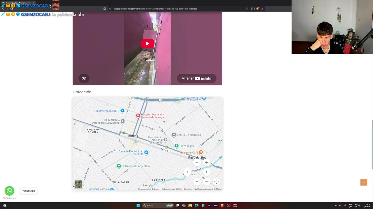
Task: Open Brave Rewards triangle icon
Action: click(262, 9)
